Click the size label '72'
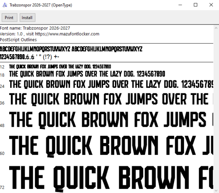 pos(2,187)
